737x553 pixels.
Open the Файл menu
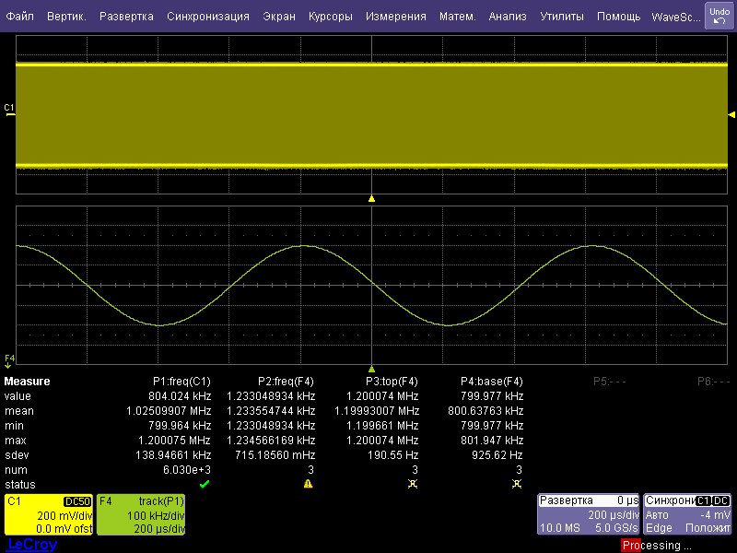(x=19, y=17)
